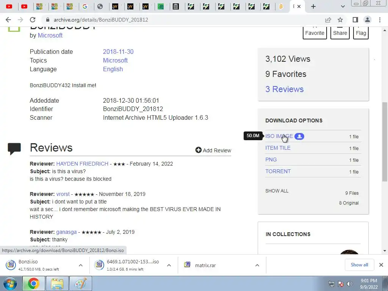Click the browser forward arrow
The height and width of the screenshot is (291, 388).
(x=20, y=20)
